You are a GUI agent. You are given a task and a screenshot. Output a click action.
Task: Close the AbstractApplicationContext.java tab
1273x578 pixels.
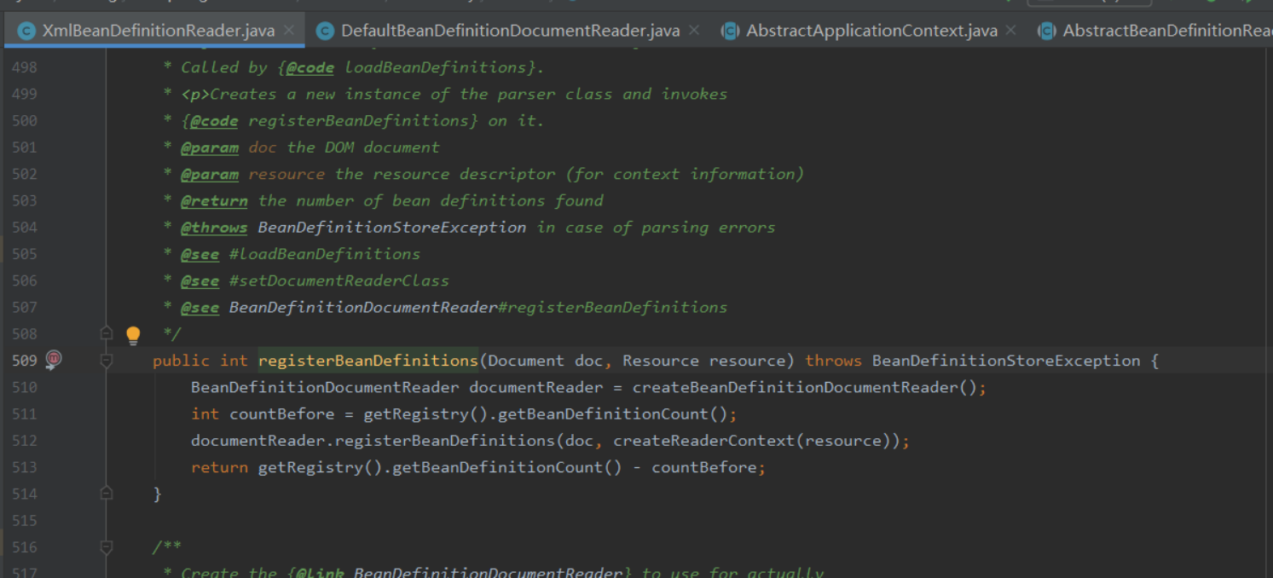click(1011, 29)
